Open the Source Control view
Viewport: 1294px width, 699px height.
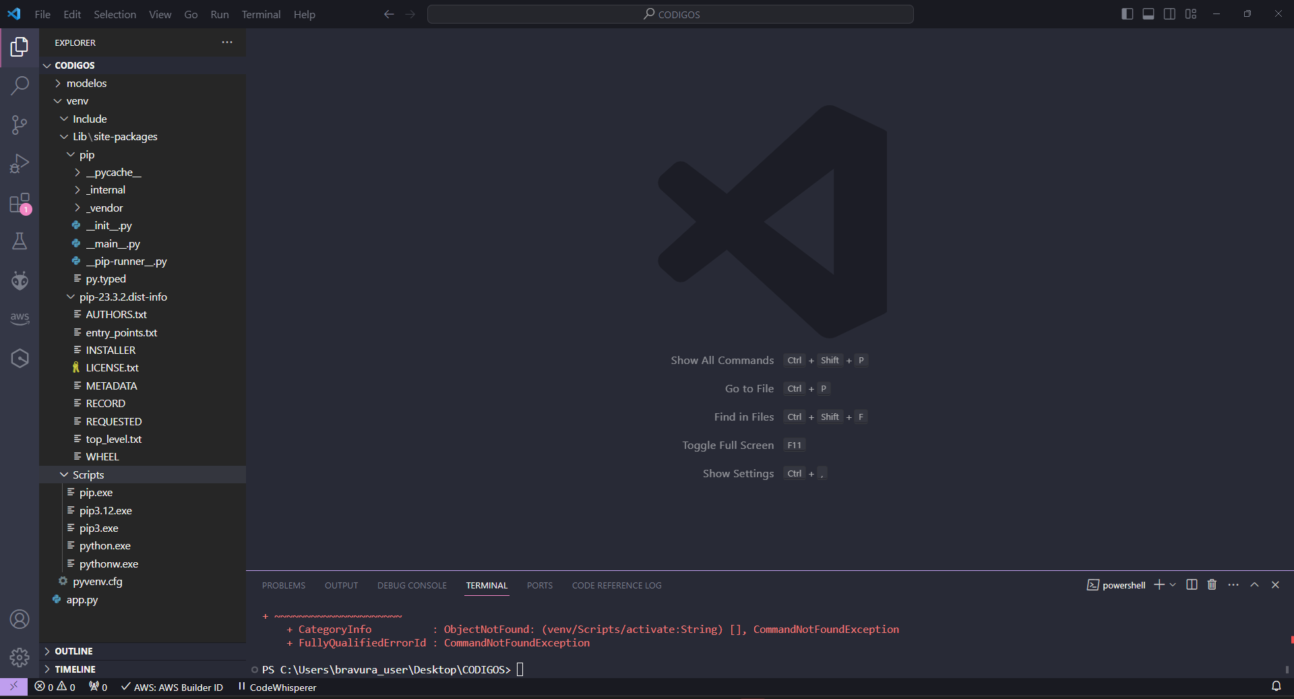point(20,125)
